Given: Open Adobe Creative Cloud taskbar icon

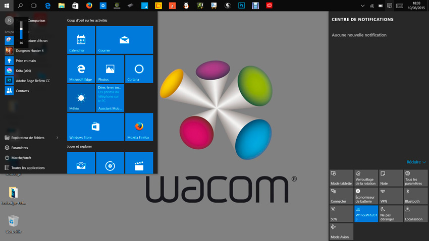Looking at the screenshot, I should click(269, 6).
